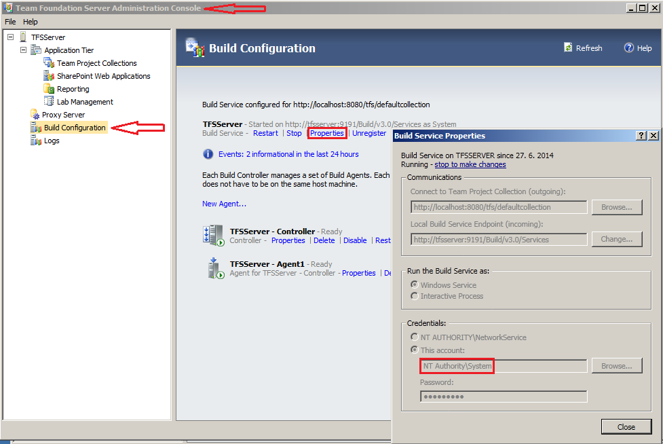663x444 pixels.
Task: Collapse the TFSServer tree node
Action: click(x=11, y=37)
